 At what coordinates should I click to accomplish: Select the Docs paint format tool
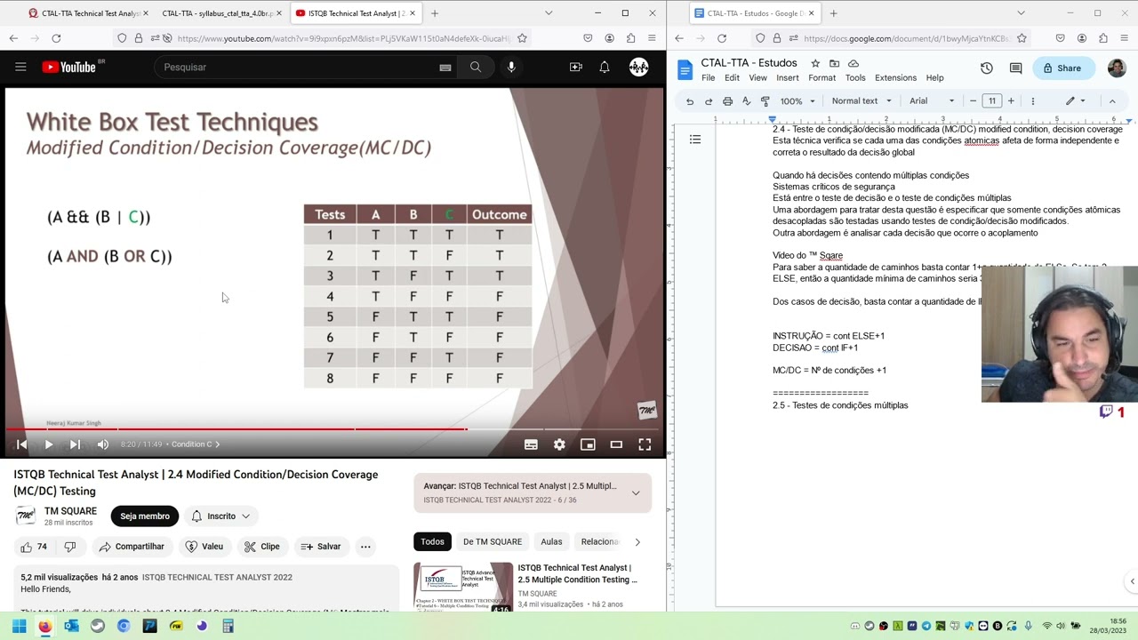pyautogui.click(x=765, y=101)
